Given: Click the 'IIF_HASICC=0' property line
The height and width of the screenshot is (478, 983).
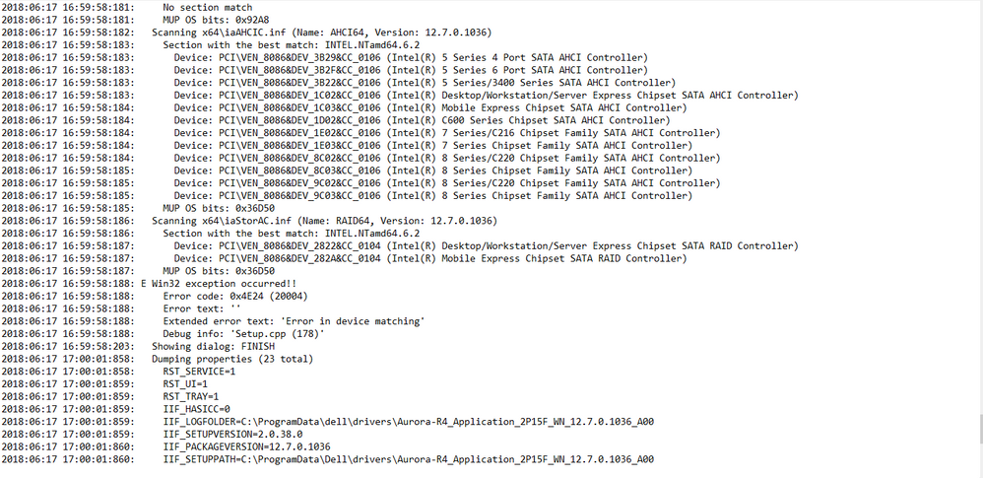Looking at the screenshot, I should click(x=116, y=409).
